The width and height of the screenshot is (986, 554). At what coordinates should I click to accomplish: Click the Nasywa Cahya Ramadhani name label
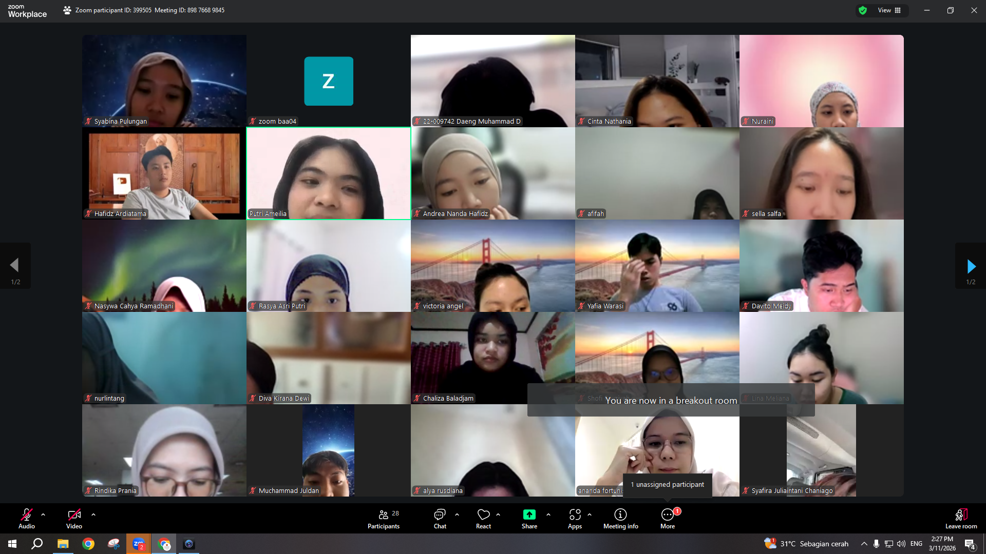[129, 306]
